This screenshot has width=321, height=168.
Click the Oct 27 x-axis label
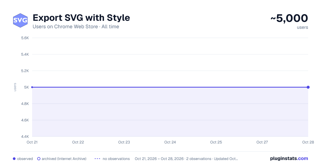(x=262, y=142)
